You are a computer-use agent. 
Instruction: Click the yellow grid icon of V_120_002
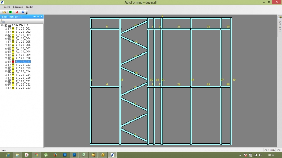coord(13,32)
